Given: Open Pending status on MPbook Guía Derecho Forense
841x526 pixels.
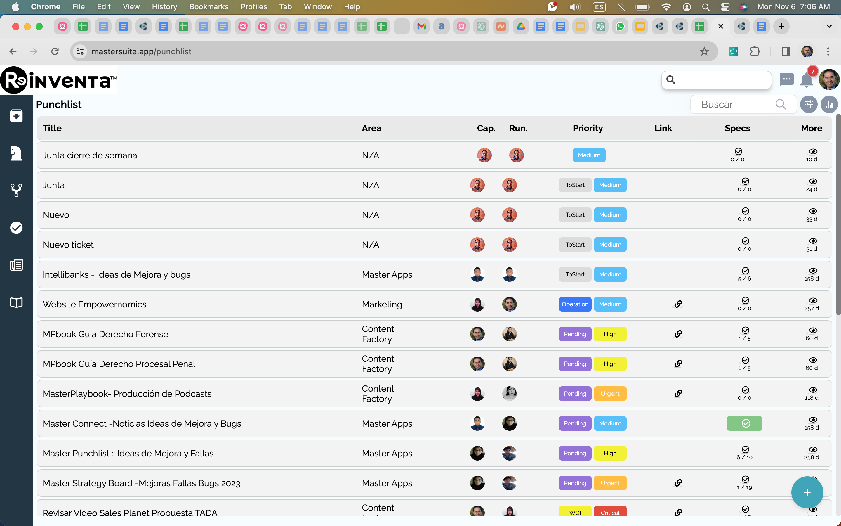Looking at the screenshot, I should pyautogui.click(x=575, y=334).
